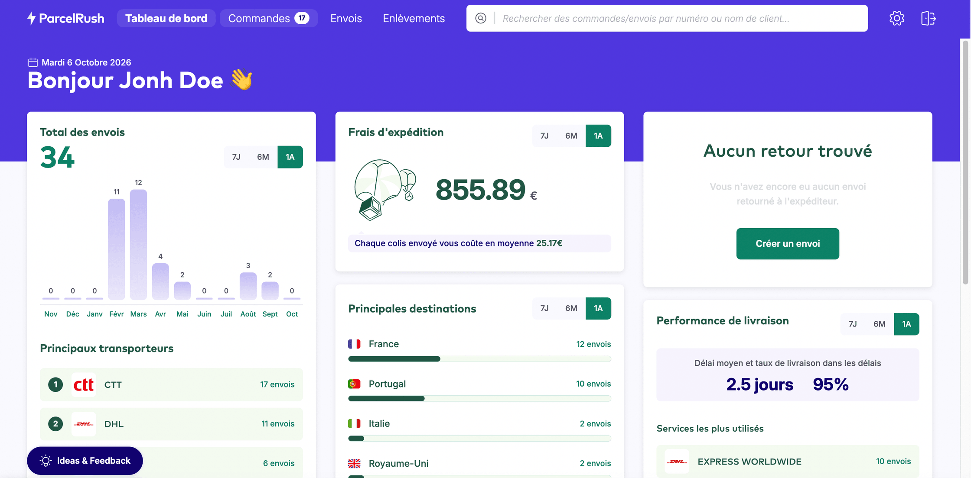Open the settings gear icon

point(896,18)
